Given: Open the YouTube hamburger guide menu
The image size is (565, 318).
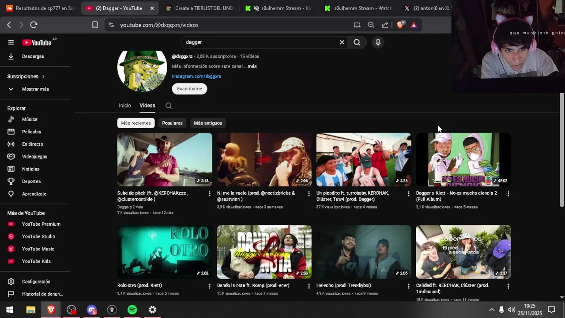Looking at the screenshot, I should pyautogui.click(x=11, y=42).
